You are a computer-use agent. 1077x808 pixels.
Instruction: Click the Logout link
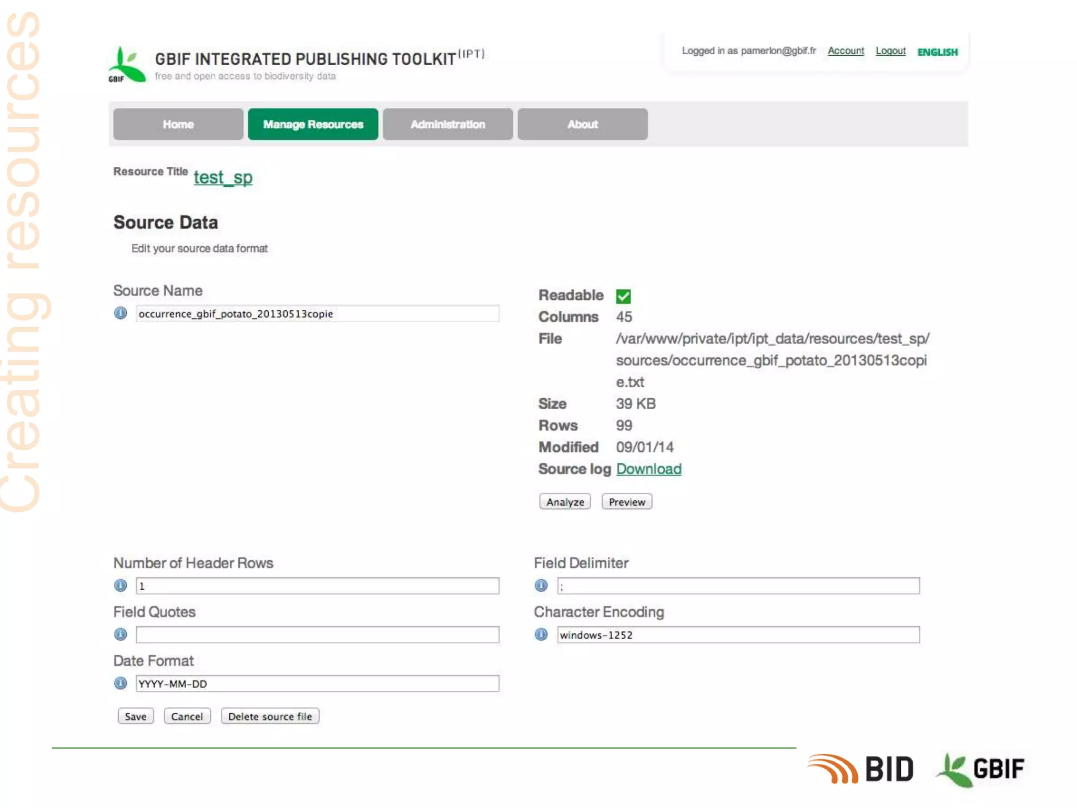pyautogui.click(x=890, y=51)
